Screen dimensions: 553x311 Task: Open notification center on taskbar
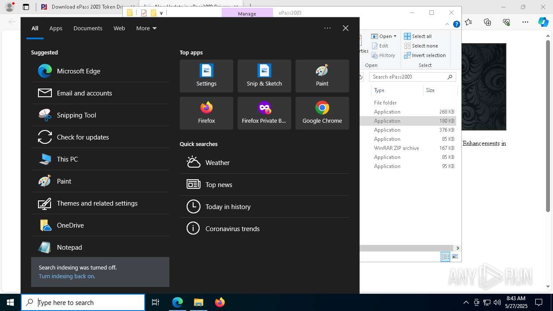[x=539, y=302]
